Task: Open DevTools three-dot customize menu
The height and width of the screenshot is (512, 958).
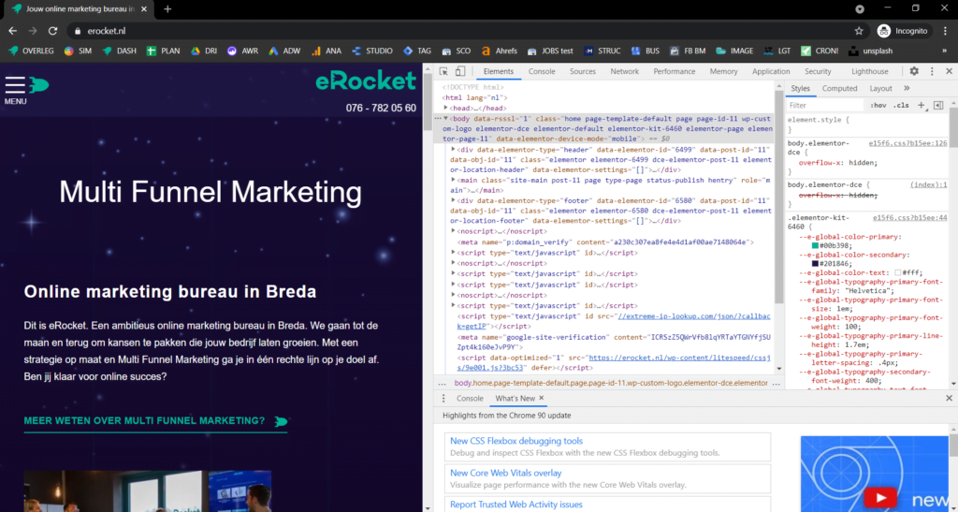Action: pos(933,71)
